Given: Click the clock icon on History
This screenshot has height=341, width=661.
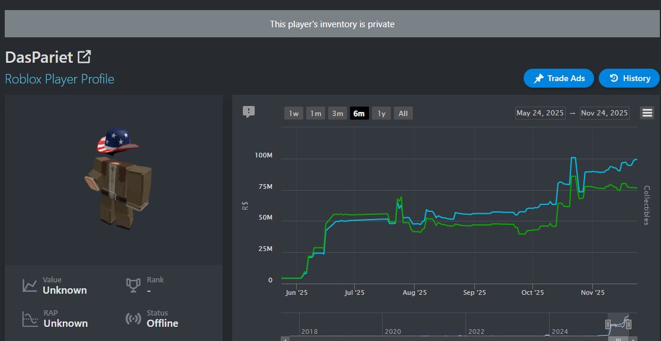Looking at the screenshot, I should [614, 78].
